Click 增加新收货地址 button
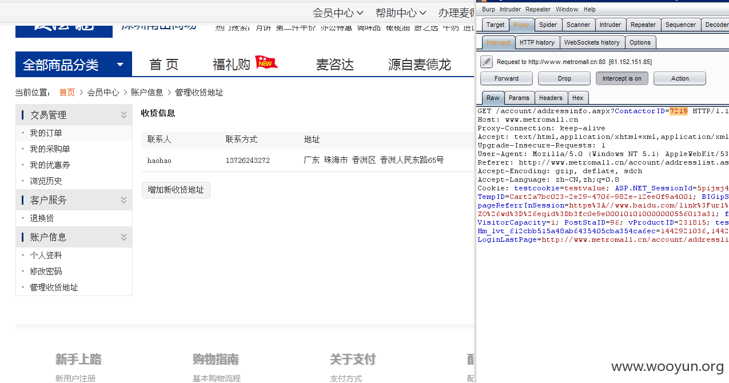 pos(176,190)
